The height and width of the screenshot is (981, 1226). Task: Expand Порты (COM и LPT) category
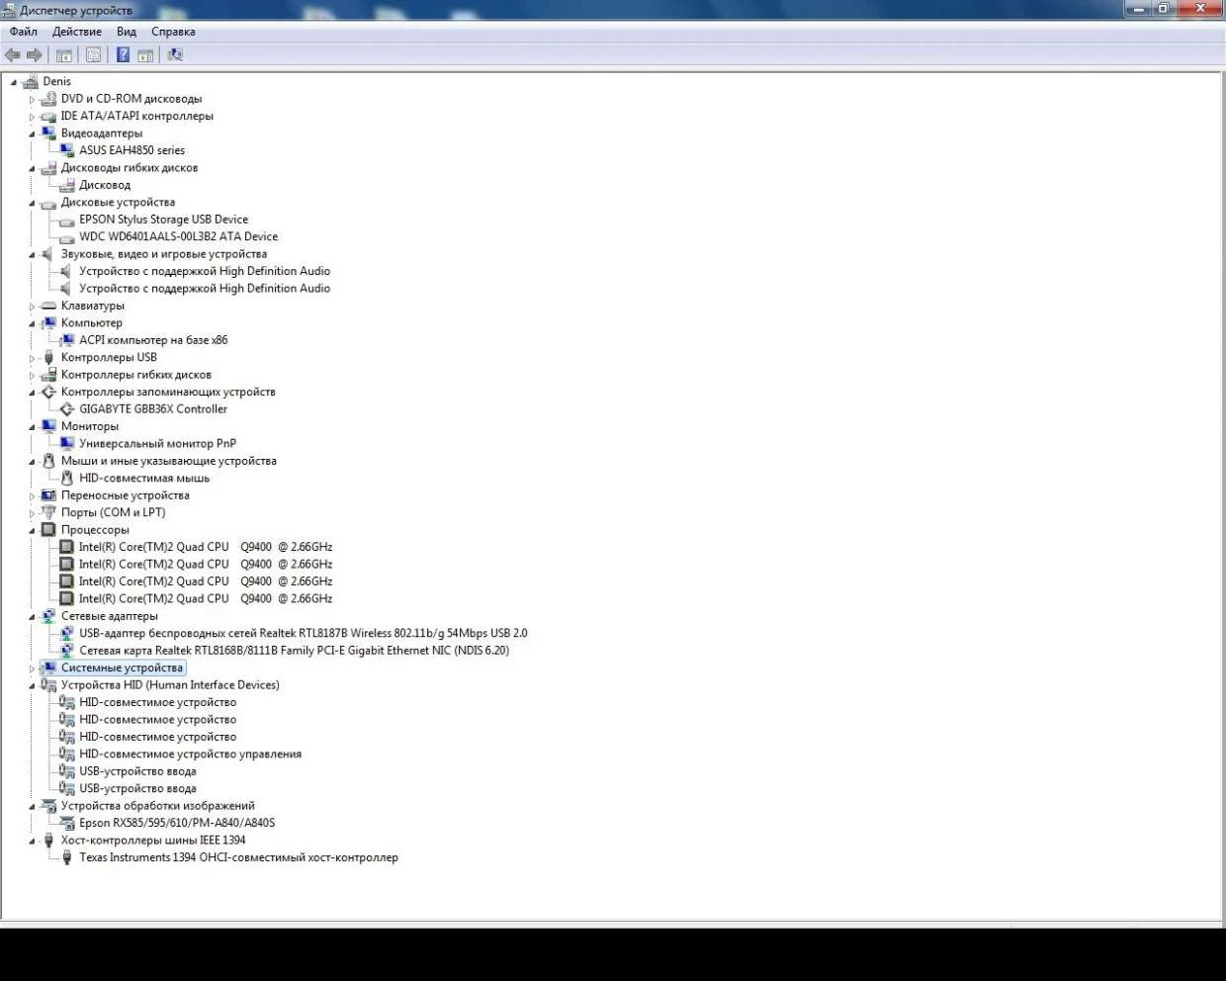tap(32, 513)
